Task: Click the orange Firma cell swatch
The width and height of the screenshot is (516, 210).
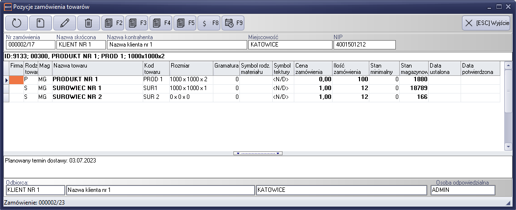Action: pyautogui.click(x=17, y=79)
